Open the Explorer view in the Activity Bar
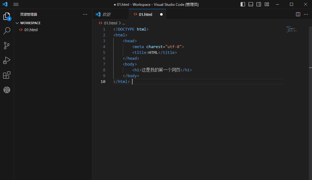The image size is (312, 180). click(7, 16)
